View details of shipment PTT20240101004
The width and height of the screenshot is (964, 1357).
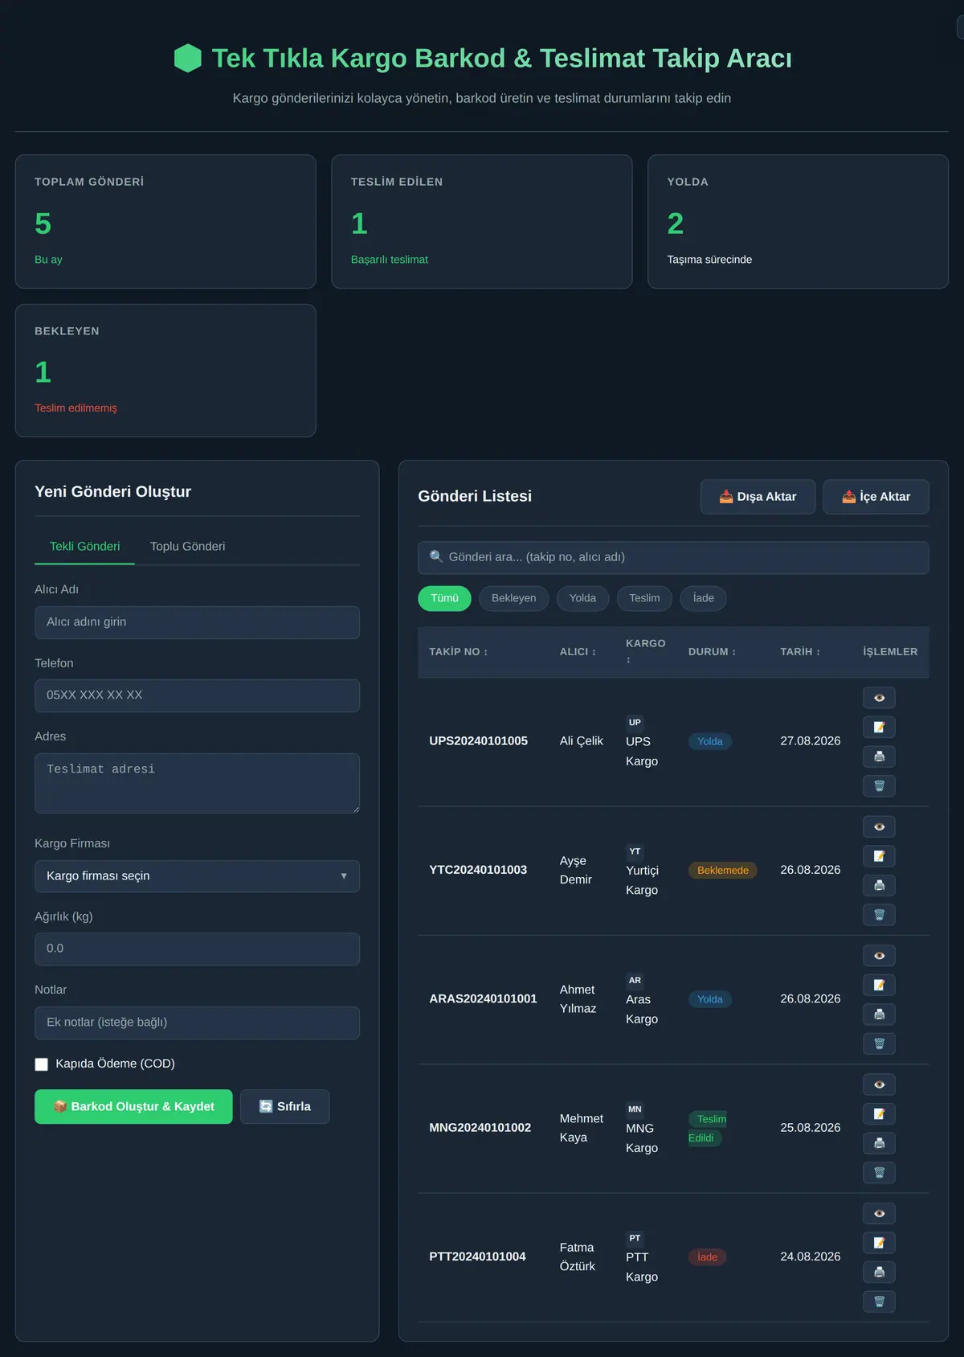[x=879, y=1214]
